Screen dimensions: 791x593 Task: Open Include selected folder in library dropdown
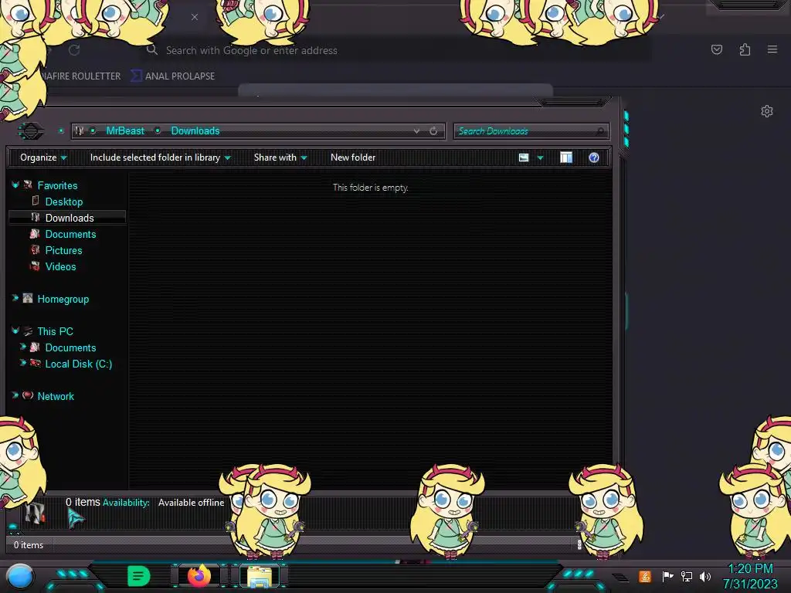tap(161, 158)
